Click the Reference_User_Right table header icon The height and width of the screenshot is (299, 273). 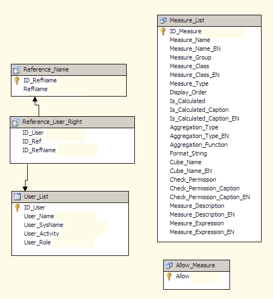(x=15, y=122)
